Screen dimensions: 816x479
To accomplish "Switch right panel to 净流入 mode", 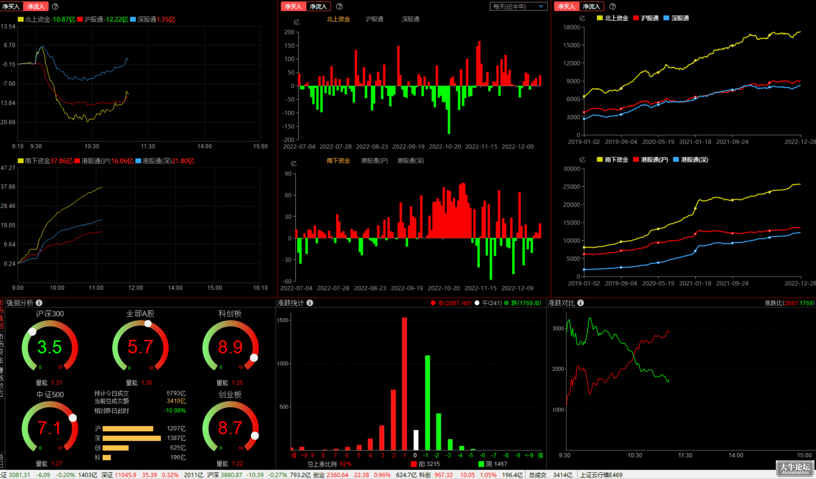I will [x=591, y=6].
